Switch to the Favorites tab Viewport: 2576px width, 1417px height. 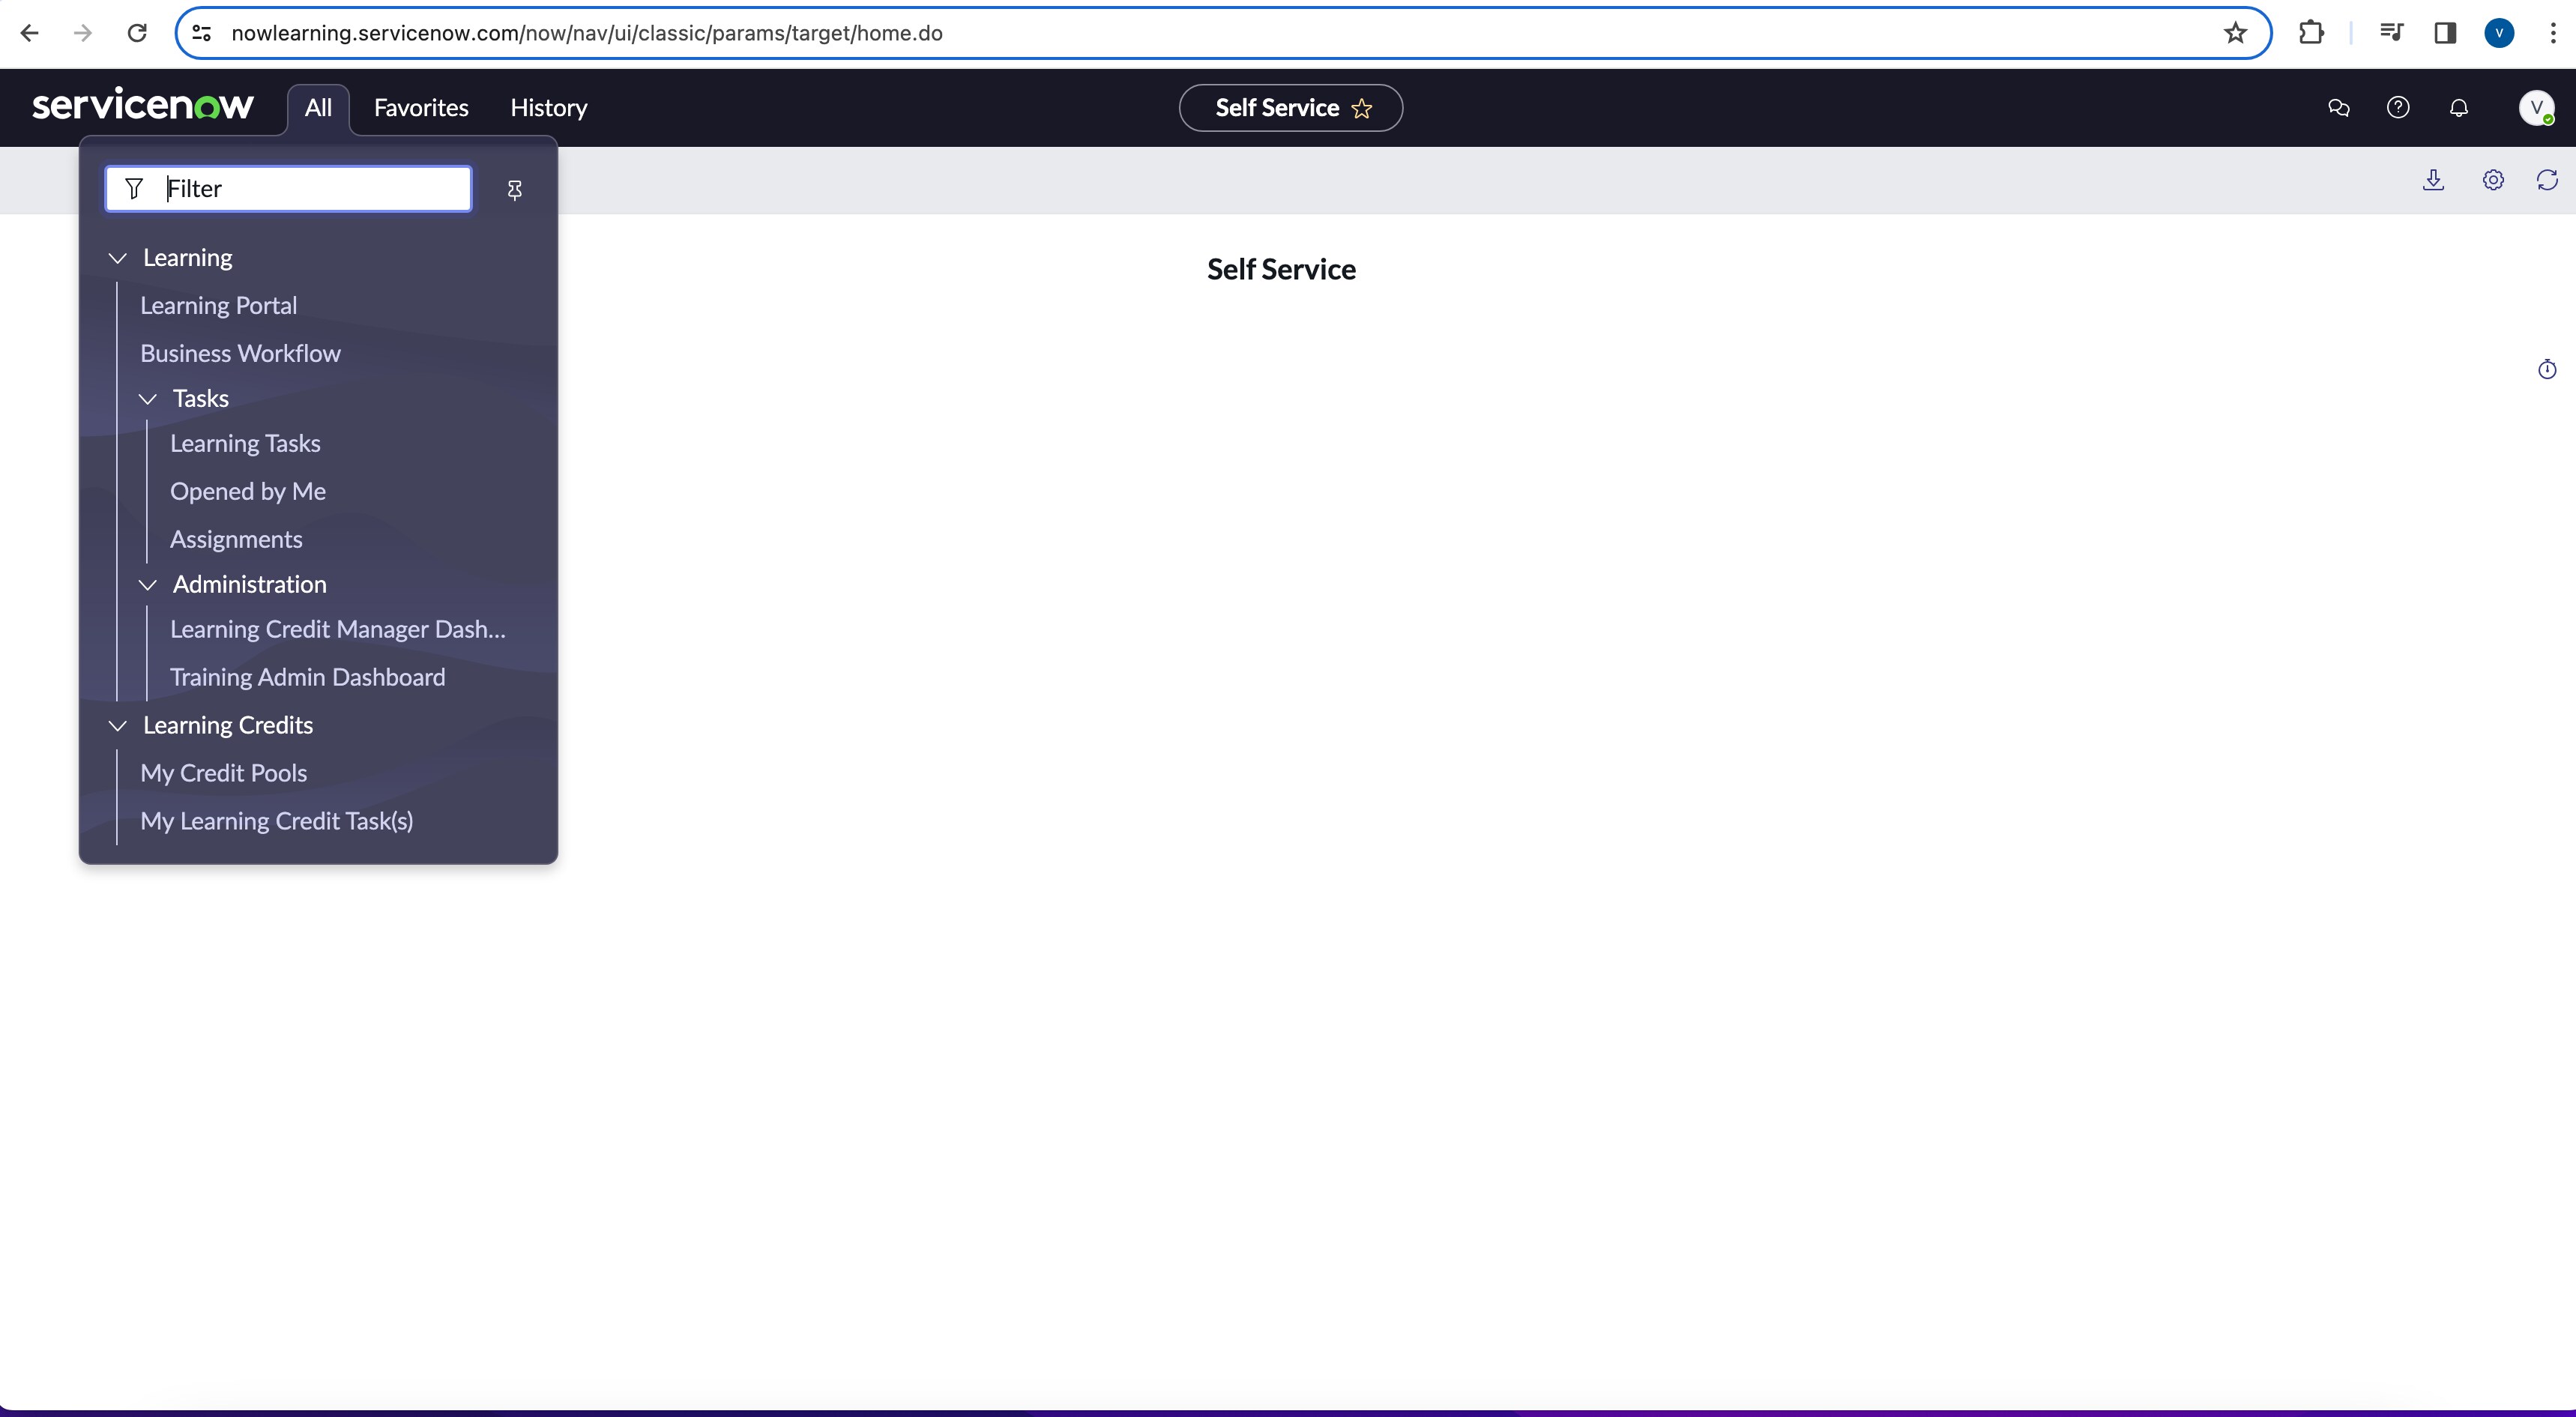[420, 108]
